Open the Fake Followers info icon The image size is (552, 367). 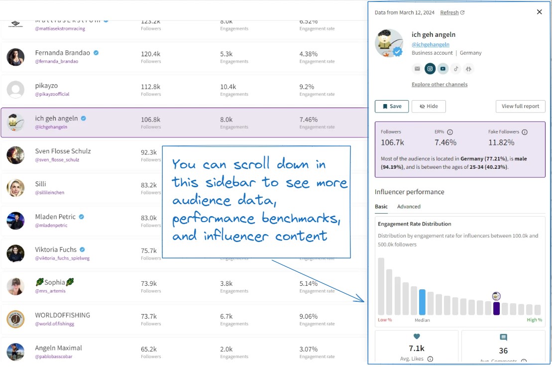[x=524, y=131]
